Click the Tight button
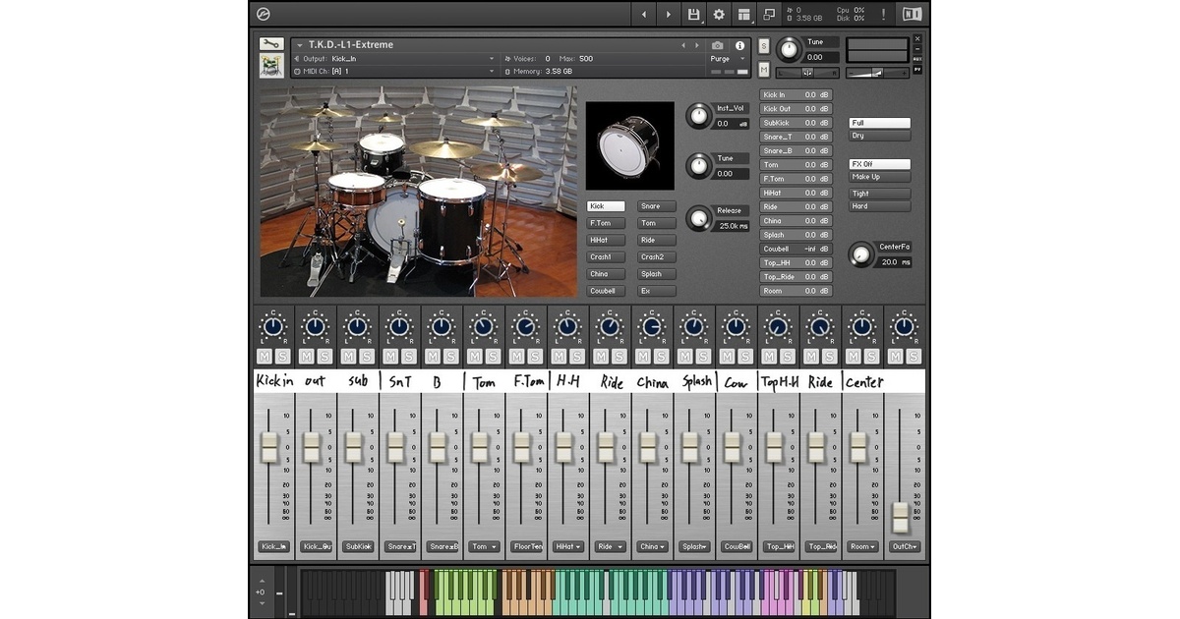The image size is (1180, 619). tap(880, 194)
